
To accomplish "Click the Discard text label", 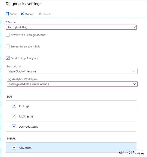I will tap(30, 14).
